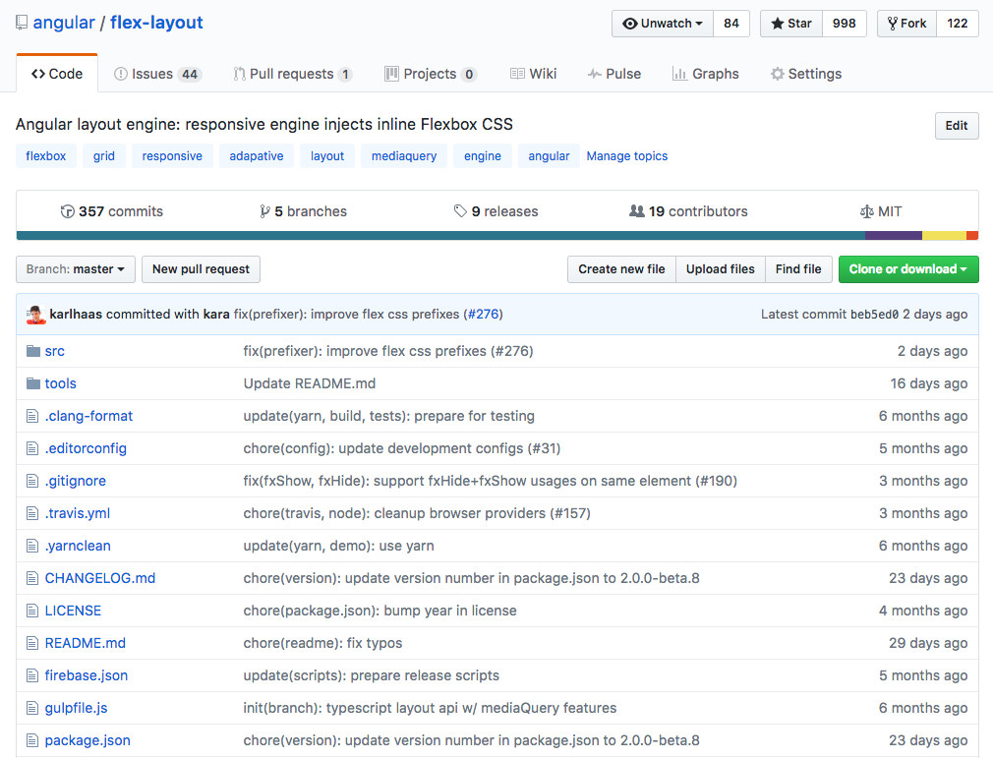Fork the flex-layout repository
Viewport: 993px width, 758px height.
coord(906,24)
